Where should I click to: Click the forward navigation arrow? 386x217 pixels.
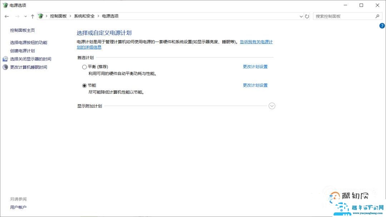click(17, 16)
